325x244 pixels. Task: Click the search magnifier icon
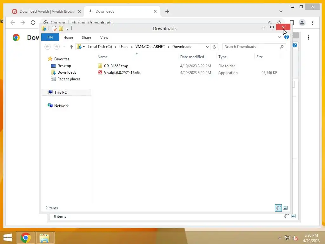tap(282, 47)
